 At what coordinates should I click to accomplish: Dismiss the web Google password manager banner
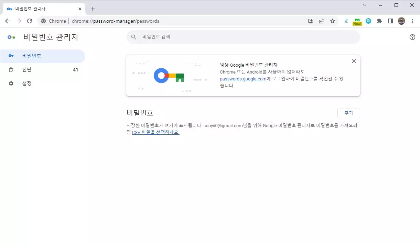click(x=354, y=61)
